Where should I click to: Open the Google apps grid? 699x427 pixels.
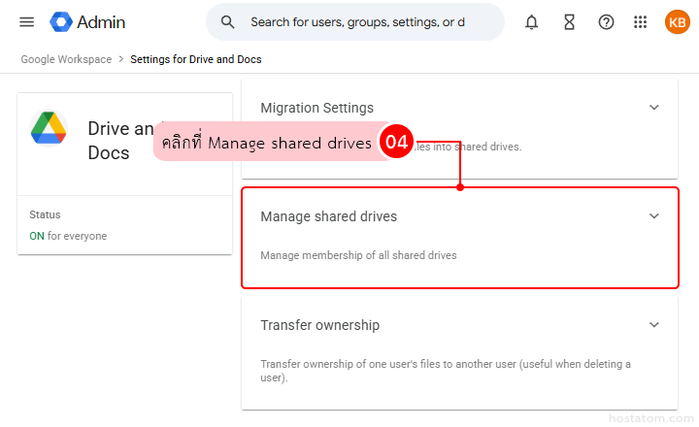640,22
